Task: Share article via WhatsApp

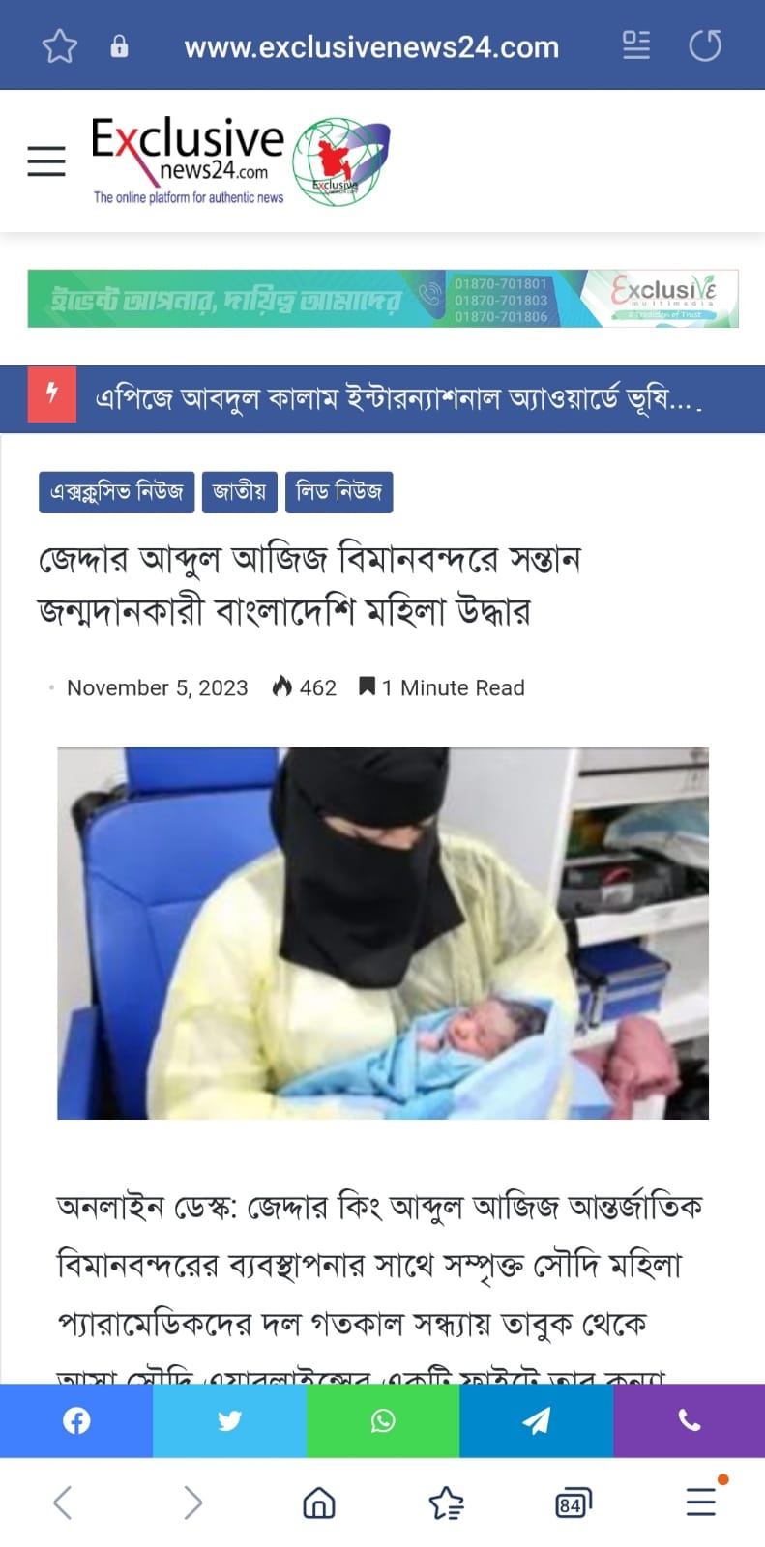Action: click(x=383, y=1420)
